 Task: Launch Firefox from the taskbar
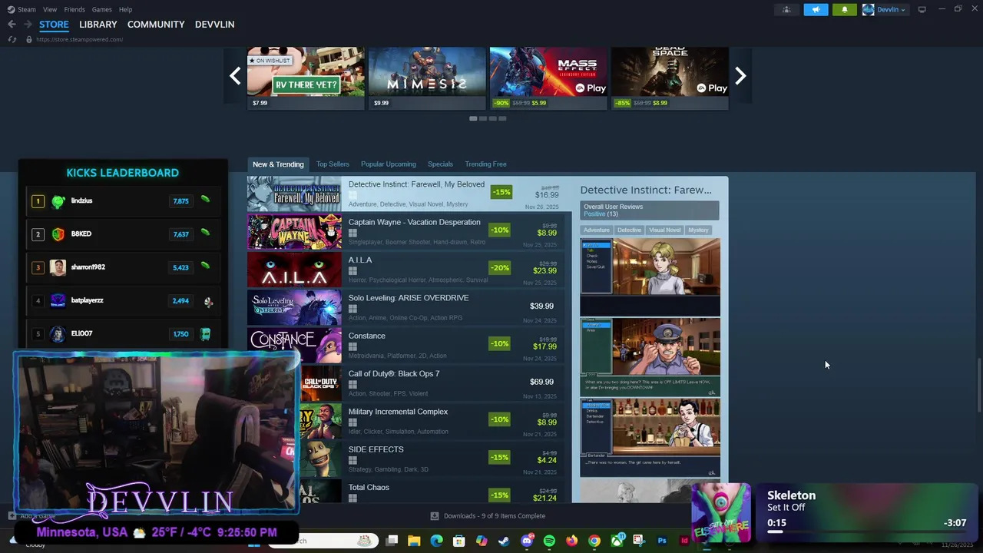571,541
